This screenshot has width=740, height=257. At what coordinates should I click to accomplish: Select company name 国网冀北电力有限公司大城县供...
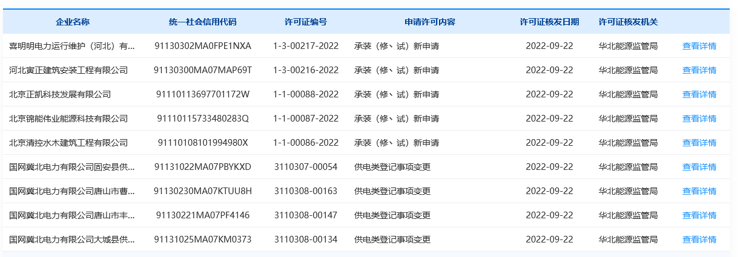coord(71,239)
